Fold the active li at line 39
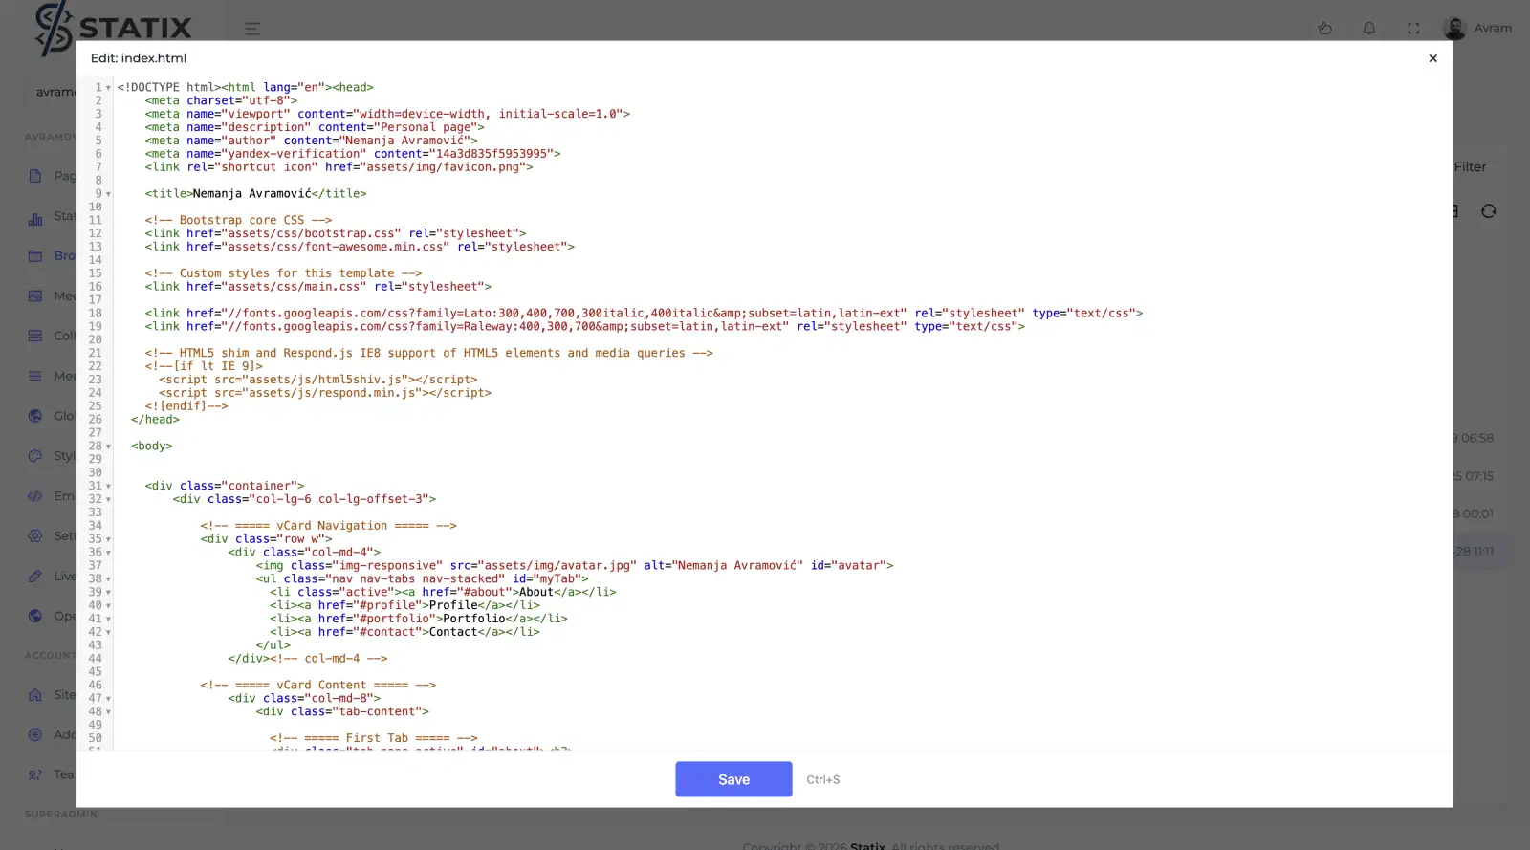Viewport: 1530px width, 850px height. pos(108,593)
